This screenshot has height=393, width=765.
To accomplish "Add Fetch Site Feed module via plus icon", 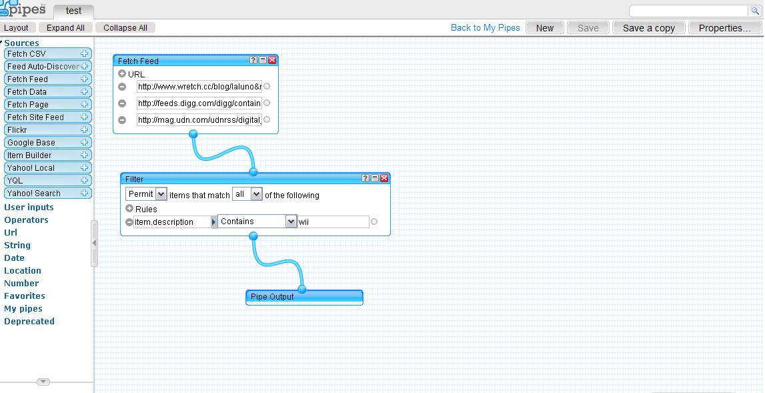I will pos(85,117).
